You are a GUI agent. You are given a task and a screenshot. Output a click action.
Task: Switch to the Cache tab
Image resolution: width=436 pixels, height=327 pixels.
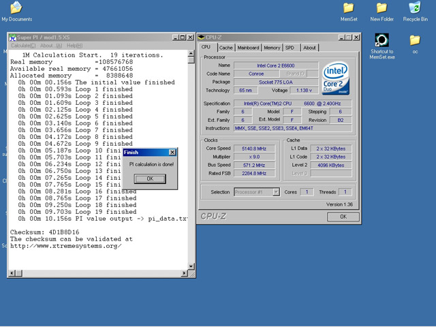click(225, 48)
